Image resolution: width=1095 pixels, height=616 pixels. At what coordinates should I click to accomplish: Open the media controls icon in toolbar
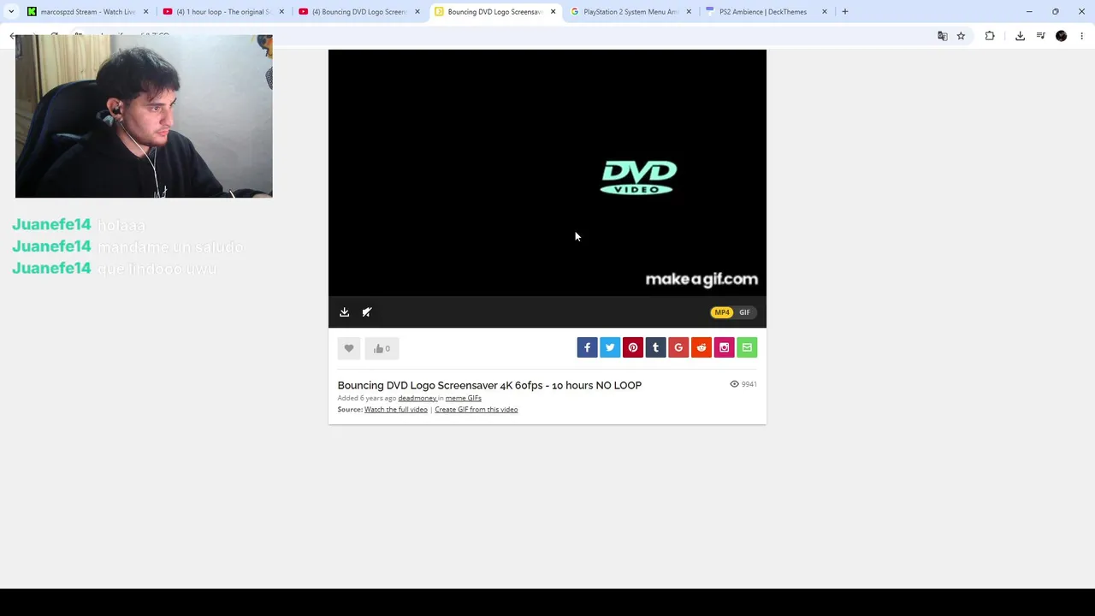point(1040,36)
